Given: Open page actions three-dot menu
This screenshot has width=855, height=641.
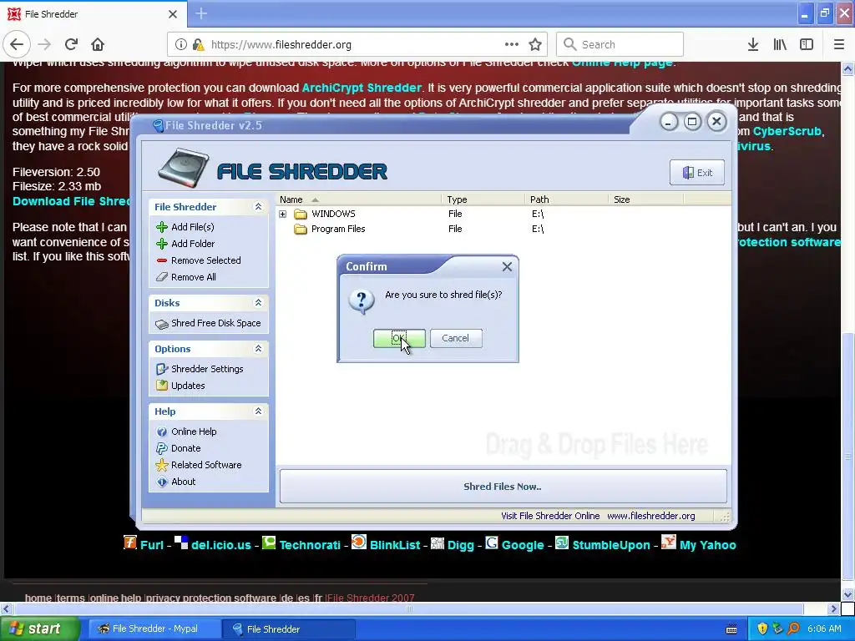Looking at the screenshot, I should (512, 45).
